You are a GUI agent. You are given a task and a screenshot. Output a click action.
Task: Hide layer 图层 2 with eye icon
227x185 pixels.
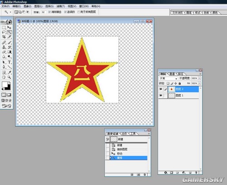[161, 89]
